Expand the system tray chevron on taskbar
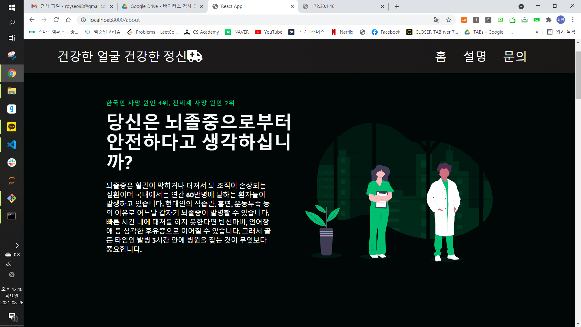Screen dimensions: 581x327 click(x=17, y=245)
